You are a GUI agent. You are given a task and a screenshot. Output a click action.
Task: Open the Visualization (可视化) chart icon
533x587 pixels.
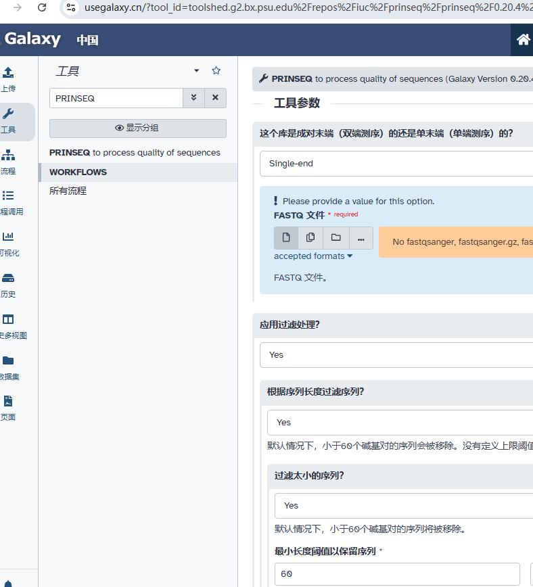8,236
